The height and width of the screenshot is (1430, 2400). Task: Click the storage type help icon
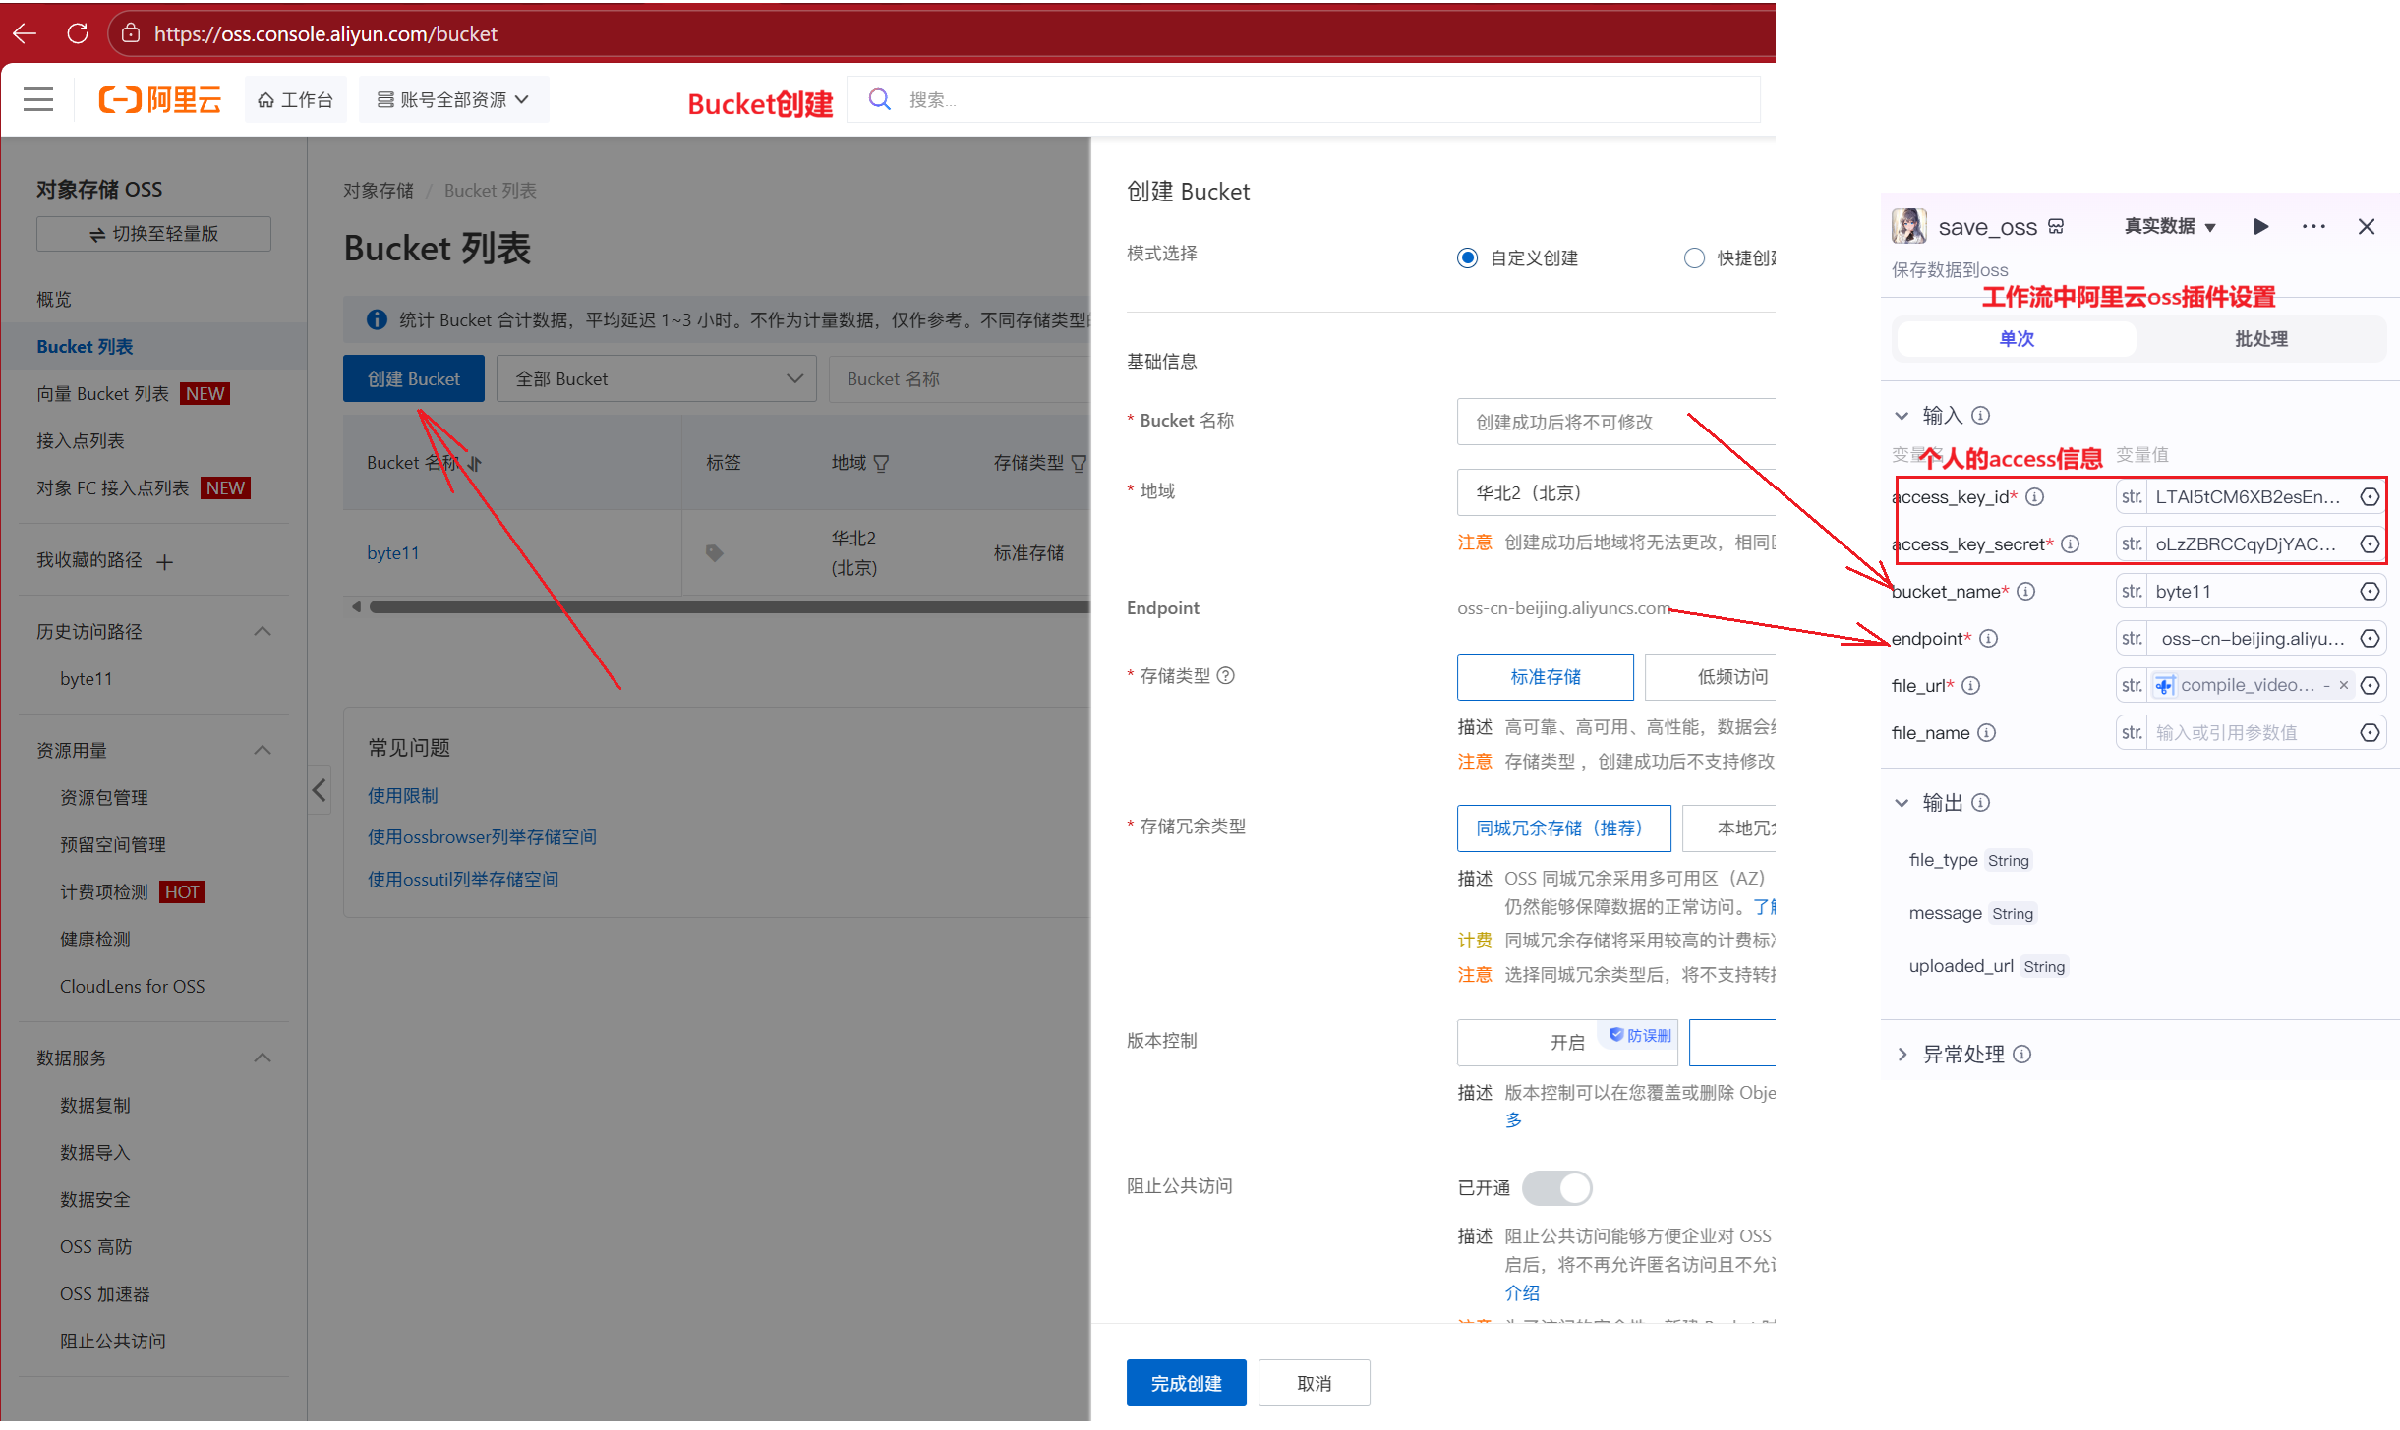[1226, 675]
